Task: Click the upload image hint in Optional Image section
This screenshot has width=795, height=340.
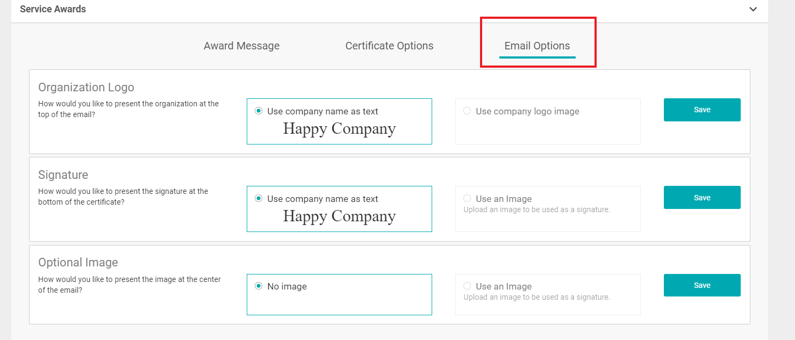Action: (x=536, y=298)
